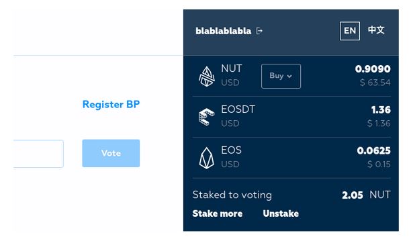This screenshot has height=245, width=413.
Task: Click the 2.05 NUT staked amount
Action: (366, 195)
